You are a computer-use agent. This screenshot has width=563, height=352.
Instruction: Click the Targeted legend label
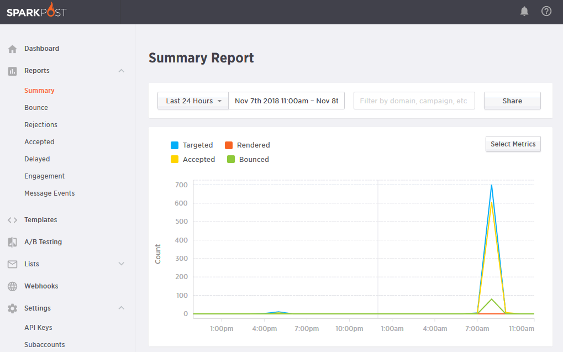198,145
